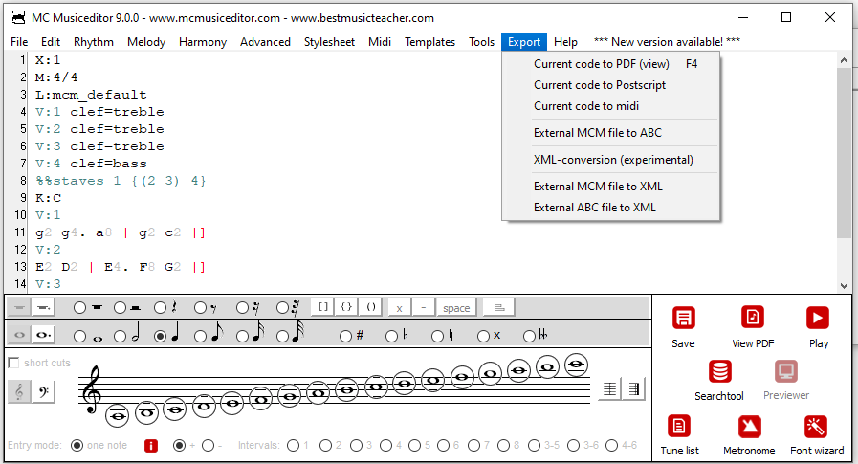858x464 pixels.
Task: Click the Previewer icon
Action: tap(786, 371)
